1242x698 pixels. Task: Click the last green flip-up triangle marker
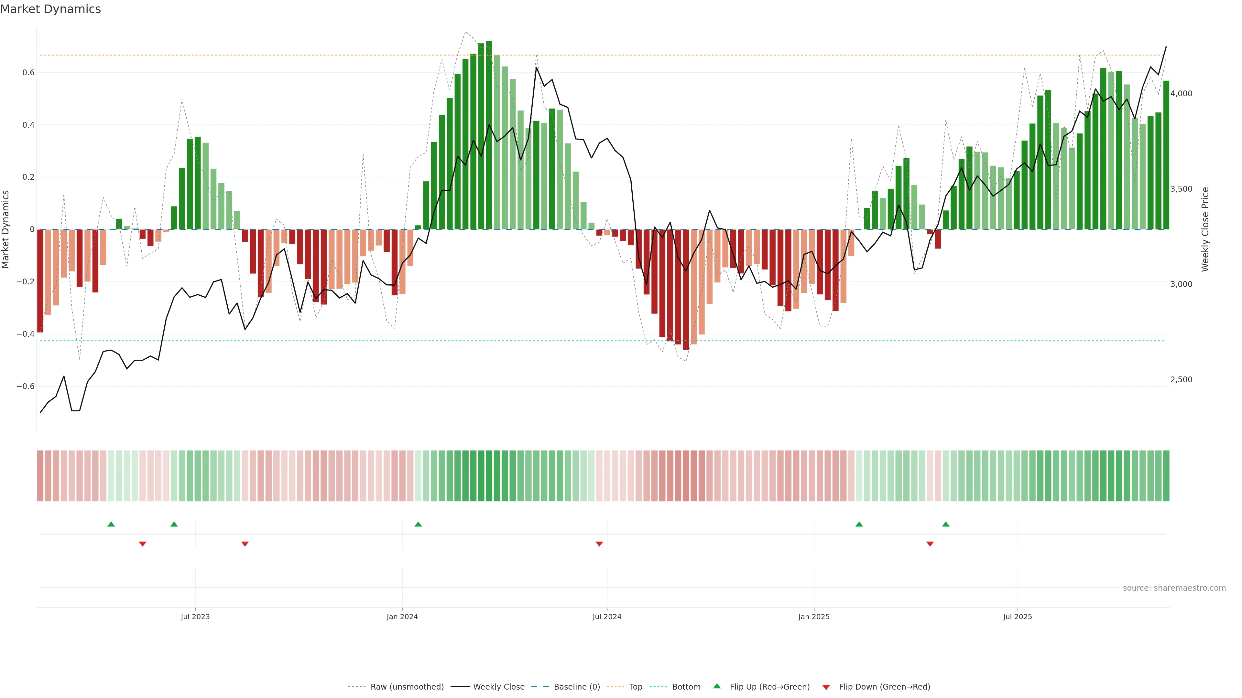click(x=945, y=524)
